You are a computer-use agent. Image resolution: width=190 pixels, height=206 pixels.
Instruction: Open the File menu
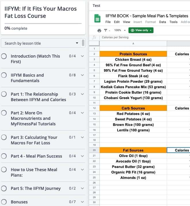coord(108,22)
